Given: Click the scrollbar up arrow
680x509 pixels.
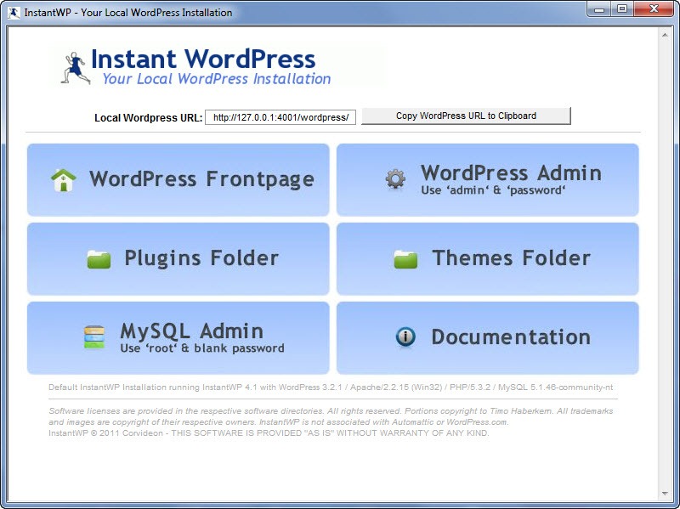Looking at the screenshot, I should click(665, 35).
